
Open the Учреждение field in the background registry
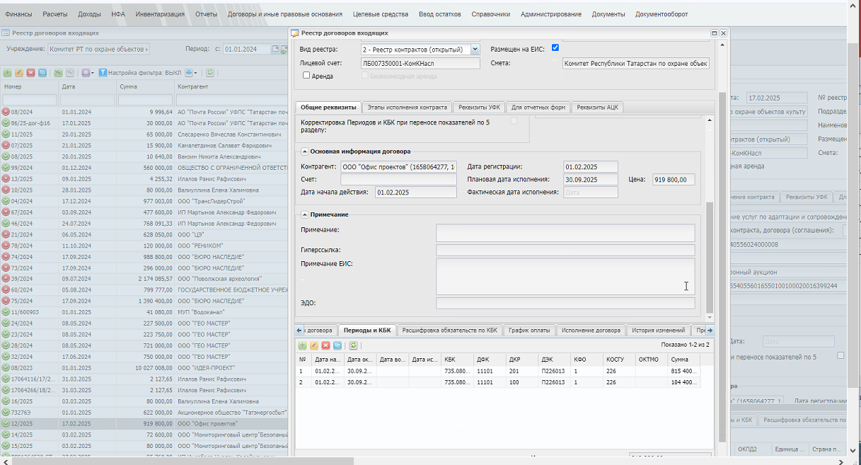(98, 50)
